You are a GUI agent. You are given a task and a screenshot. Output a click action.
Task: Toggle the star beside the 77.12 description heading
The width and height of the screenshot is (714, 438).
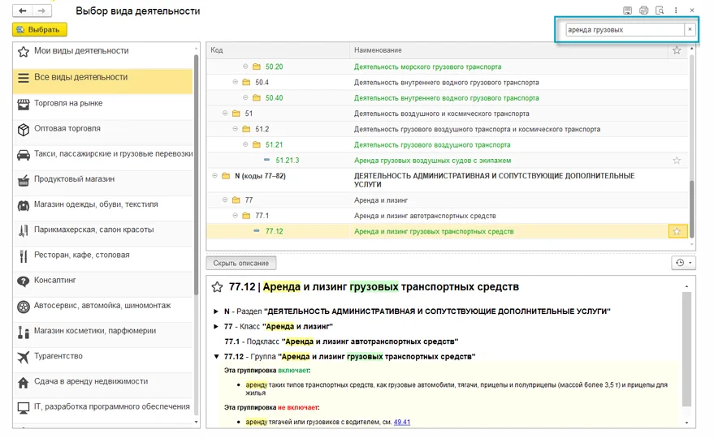point(217,287)
